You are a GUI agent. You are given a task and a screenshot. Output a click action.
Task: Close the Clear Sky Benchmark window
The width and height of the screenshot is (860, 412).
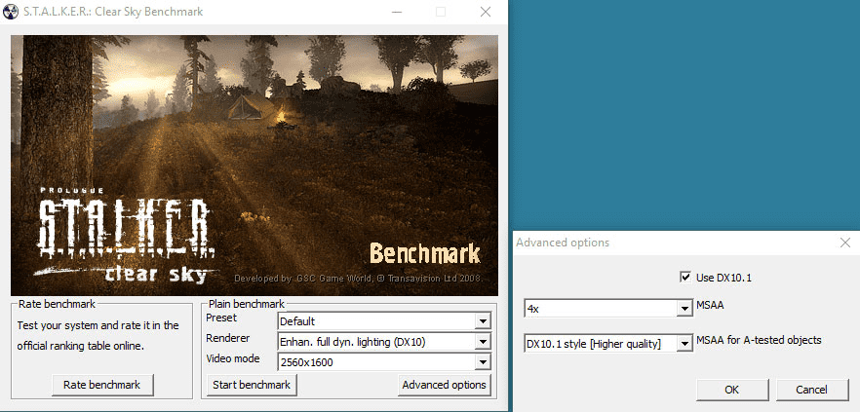click(x=486, y=12)
